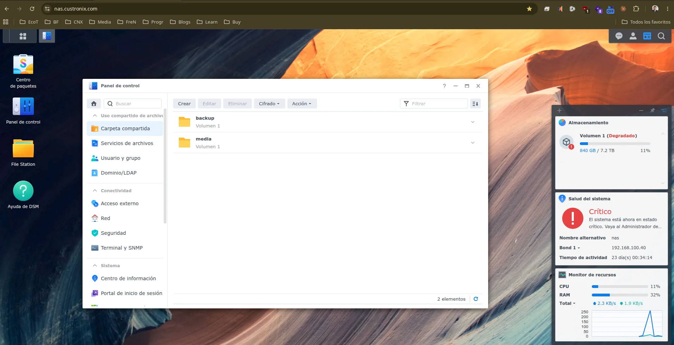Click Volumen 1 usage progress bar

[x=615, y=144]
